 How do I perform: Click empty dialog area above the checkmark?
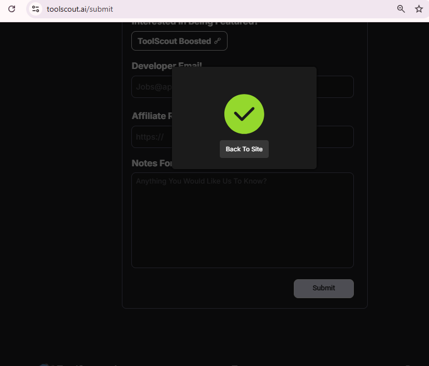[244, 80]
